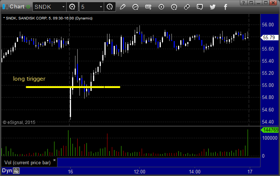Open the chart studies icon
Image resolution: width=280 pixels, height=176 pixels.
tap(135, 7)
